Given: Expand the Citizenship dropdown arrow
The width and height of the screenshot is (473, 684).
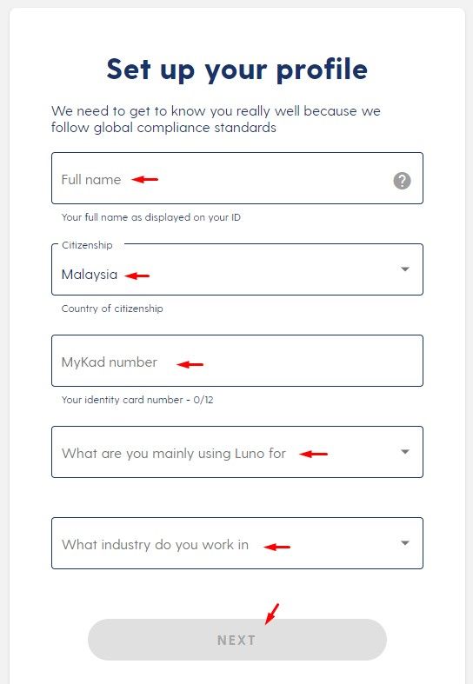Looking at the screenshot, I should coord(405,269).
